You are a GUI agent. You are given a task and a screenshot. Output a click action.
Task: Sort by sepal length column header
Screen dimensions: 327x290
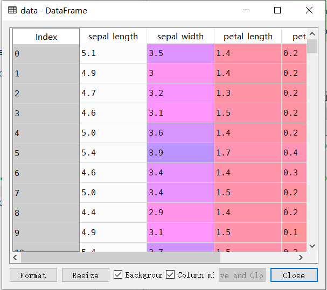click(x=113, y=37)
